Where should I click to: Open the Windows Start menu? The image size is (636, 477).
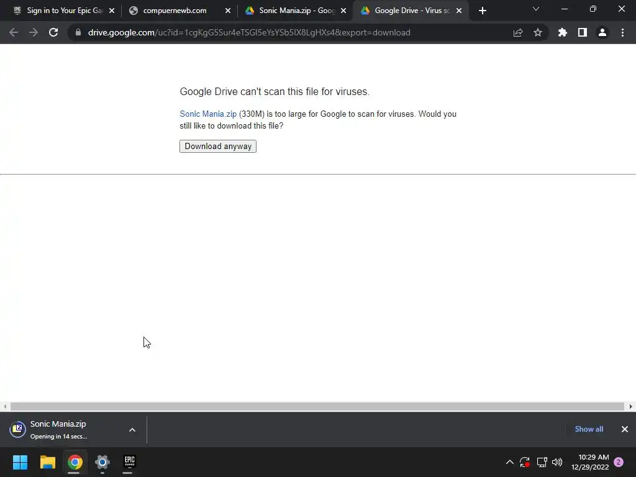coord(20,462)
